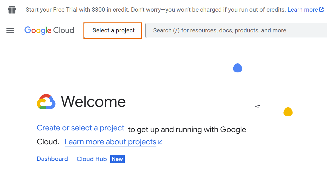
Task: Go to the Dashboard link
Action: pyautogui.click(x=52, y=159)
